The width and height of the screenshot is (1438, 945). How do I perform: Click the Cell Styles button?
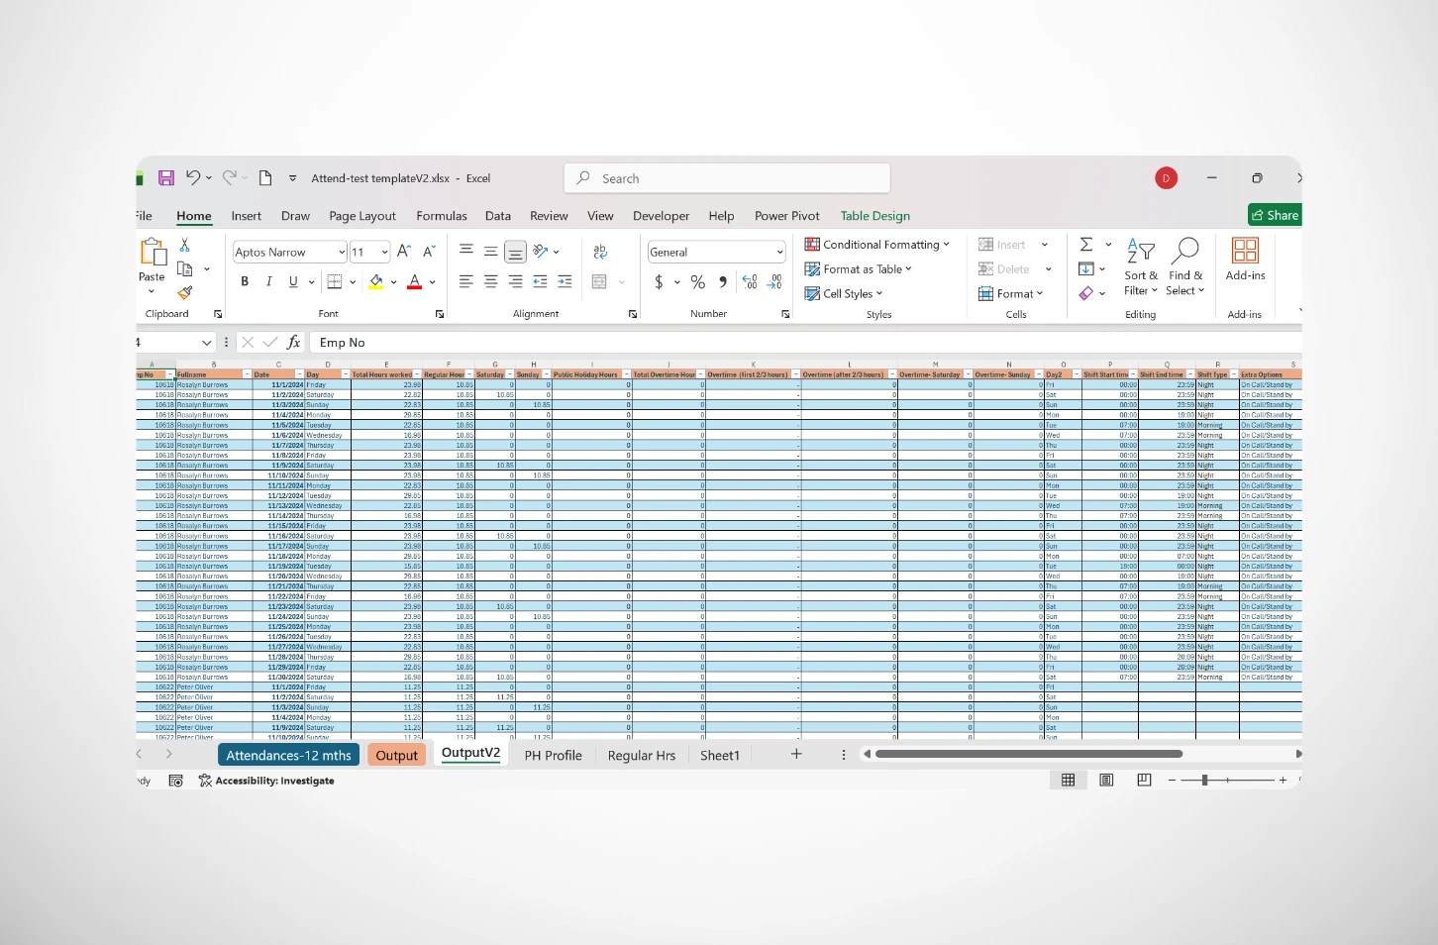(x=844, y=293)
